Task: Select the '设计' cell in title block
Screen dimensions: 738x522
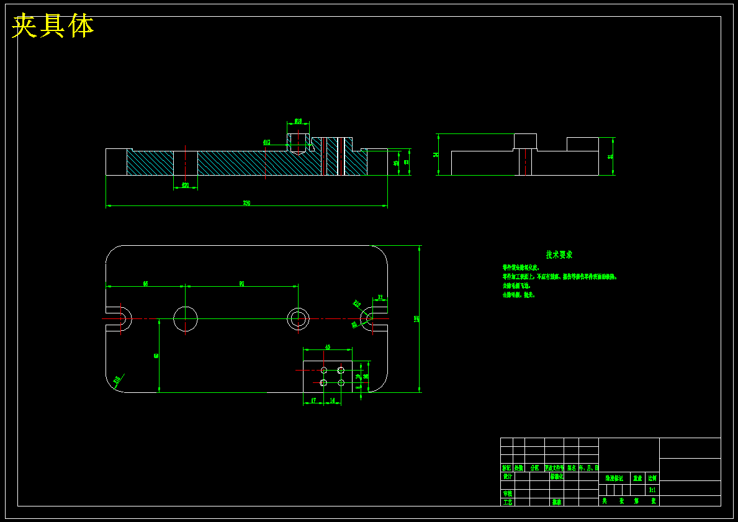Action: [507, 476]
